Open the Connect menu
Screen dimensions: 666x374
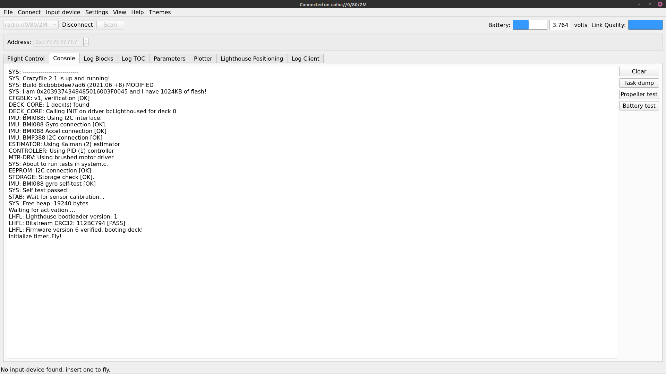tap(29, 12)
